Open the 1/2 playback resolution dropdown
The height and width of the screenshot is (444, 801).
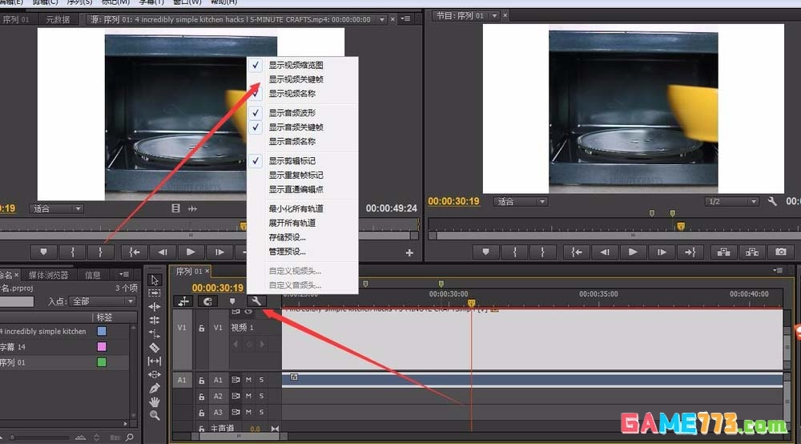click(x=731, y=201)
